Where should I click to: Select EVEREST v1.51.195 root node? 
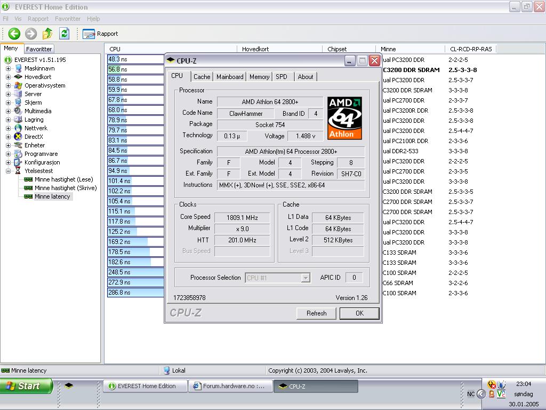coord(40,60)
